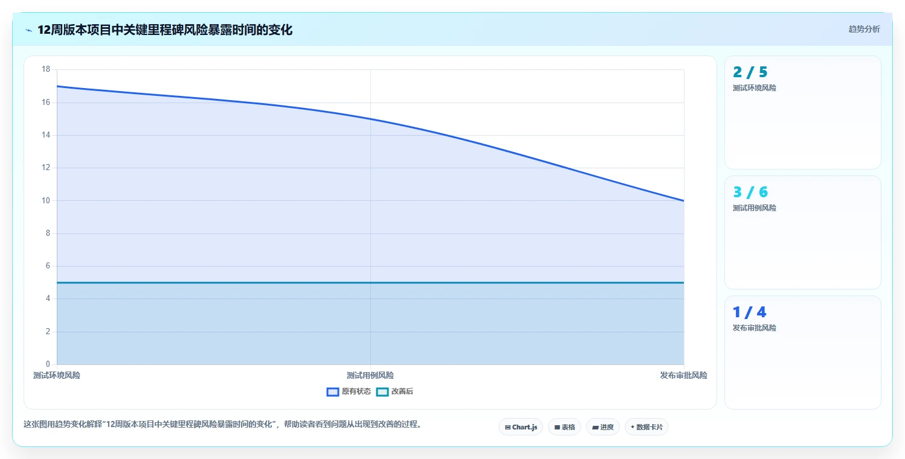Click the blue 原有状态 legend color box
The image size is (905, 459).
[333, 391]
